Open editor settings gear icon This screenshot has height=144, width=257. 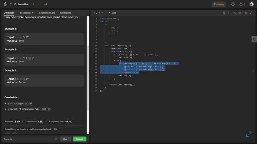coord(246,12)
